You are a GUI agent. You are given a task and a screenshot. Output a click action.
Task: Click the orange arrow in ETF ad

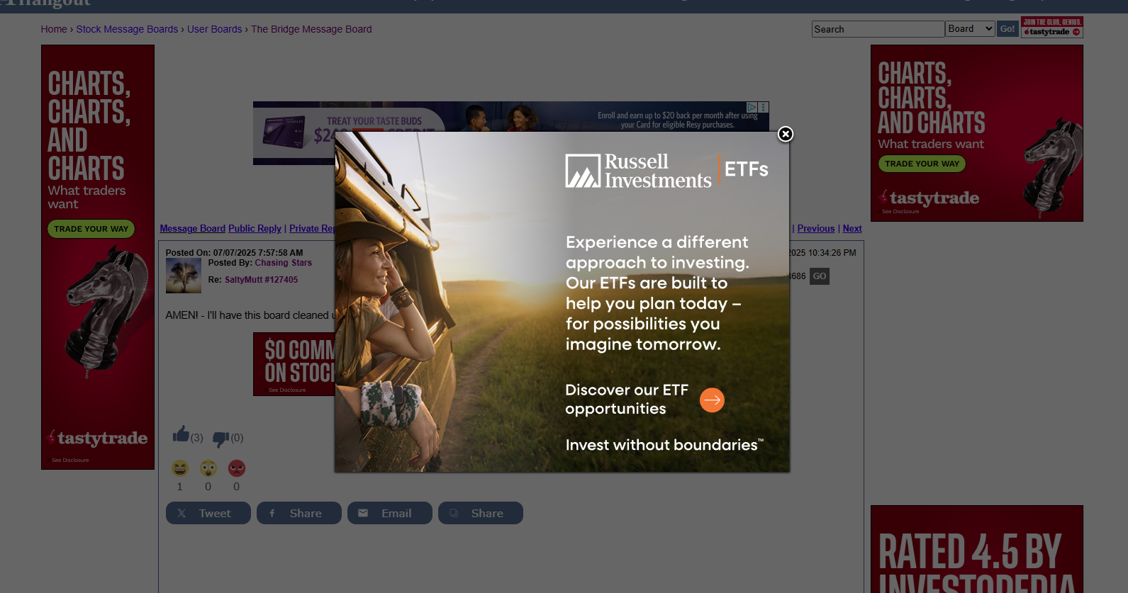click(712, 400)
